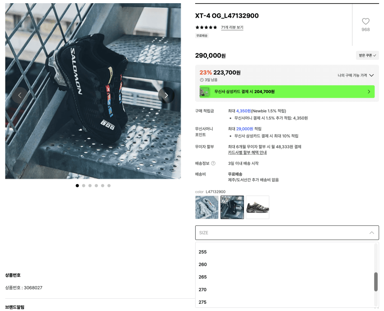The image size is (384, 311).
Task: Select the grey shoe color thumbnail
Action: click(x=258, y=207)
